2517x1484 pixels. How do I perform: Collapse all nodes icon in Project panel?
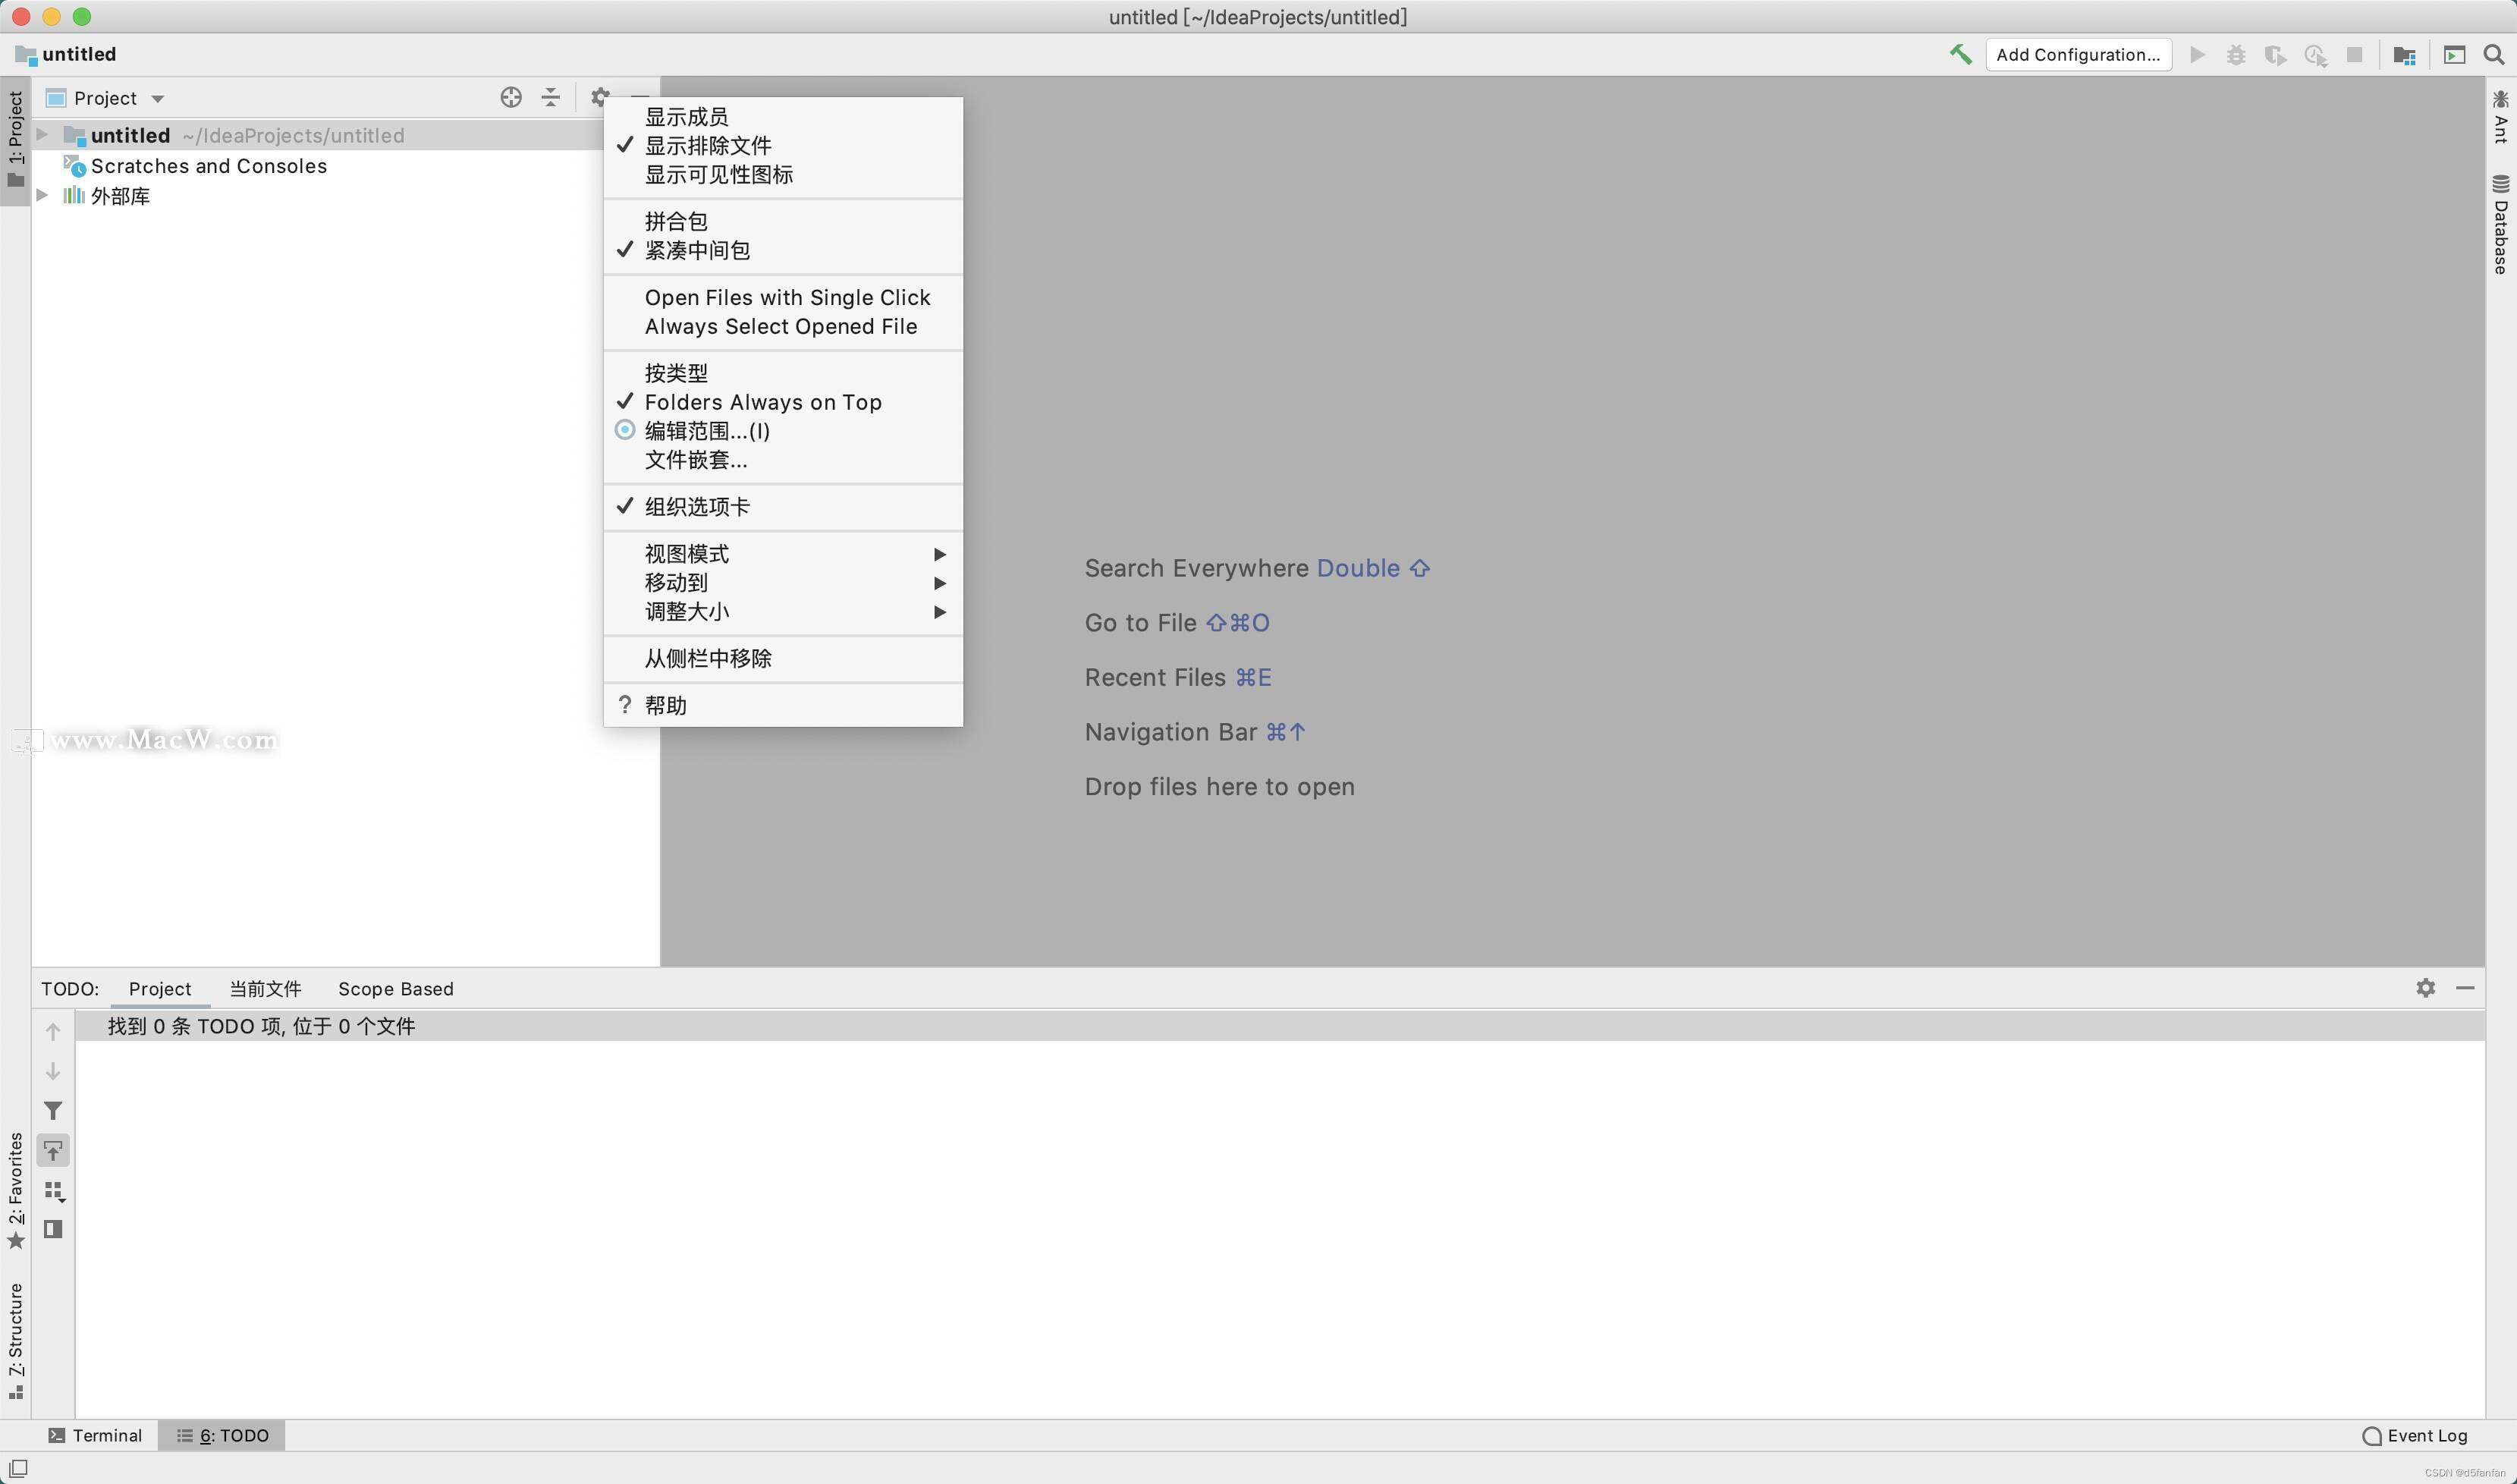[550, 97]
